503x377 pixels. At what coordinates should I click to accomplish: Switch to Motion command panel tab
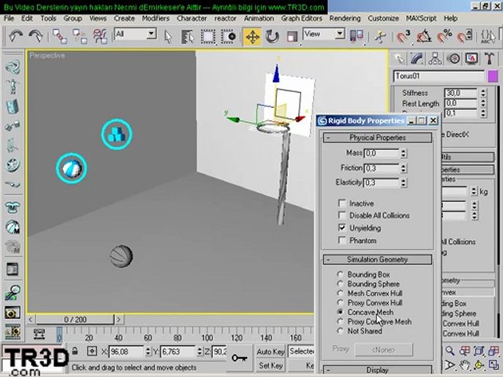pyautogui.click(x=453, y=59)
